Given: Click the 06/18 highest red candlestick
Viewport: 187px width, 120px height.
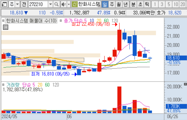Looking at the screenshot, I should (x=119, y=40).
